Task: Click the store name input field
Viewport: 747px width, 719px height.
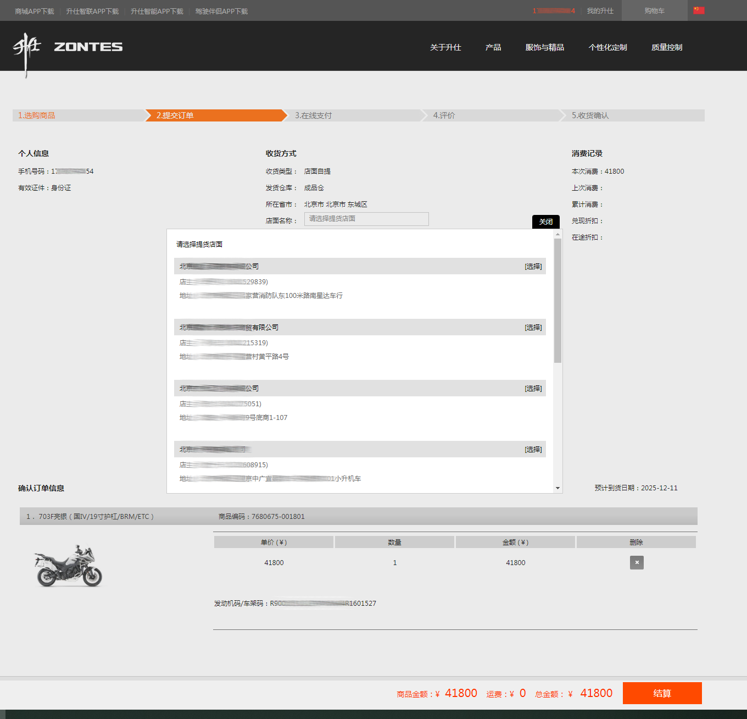Action: click(x=366, y=219)
